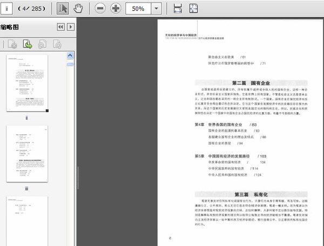Click the zoom in plus button
Image resolution: width=324 pixels, height=246 pixels.
coord(116,9)
